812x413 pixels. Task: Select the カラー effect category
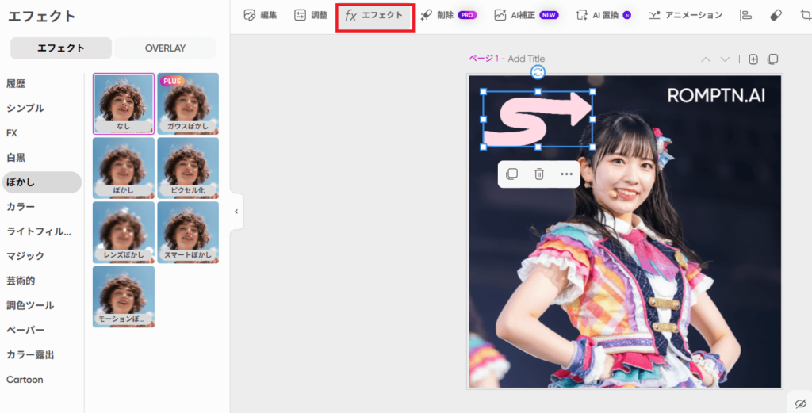coord(21,207)
